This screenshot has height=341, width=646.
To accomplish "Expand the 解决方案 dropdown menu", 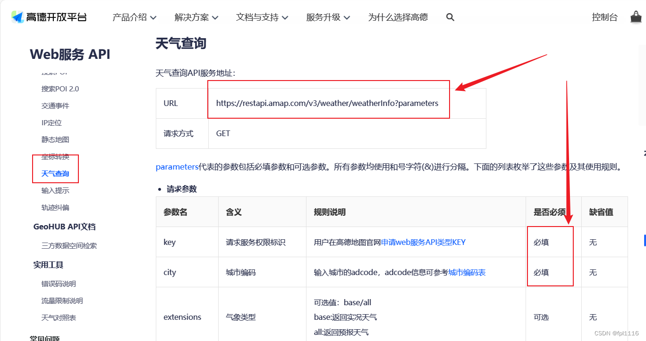I will 196,17.
